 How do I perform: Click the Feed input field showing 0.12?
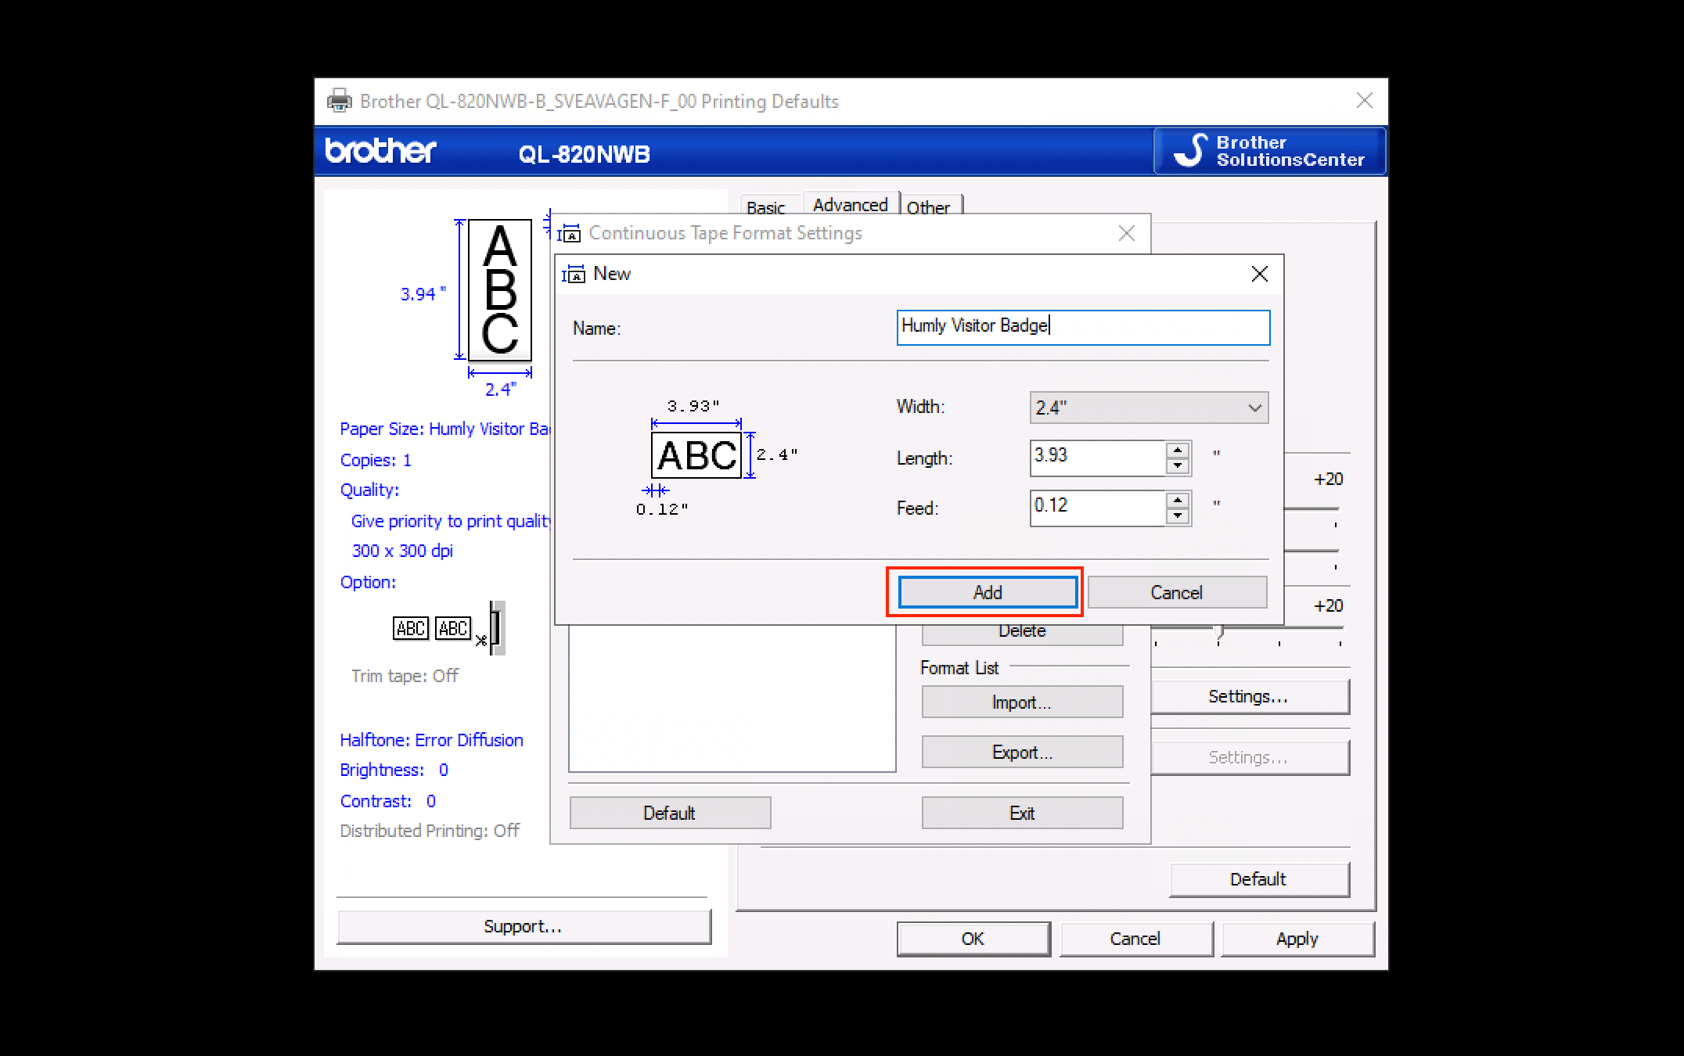(1097, 508)
